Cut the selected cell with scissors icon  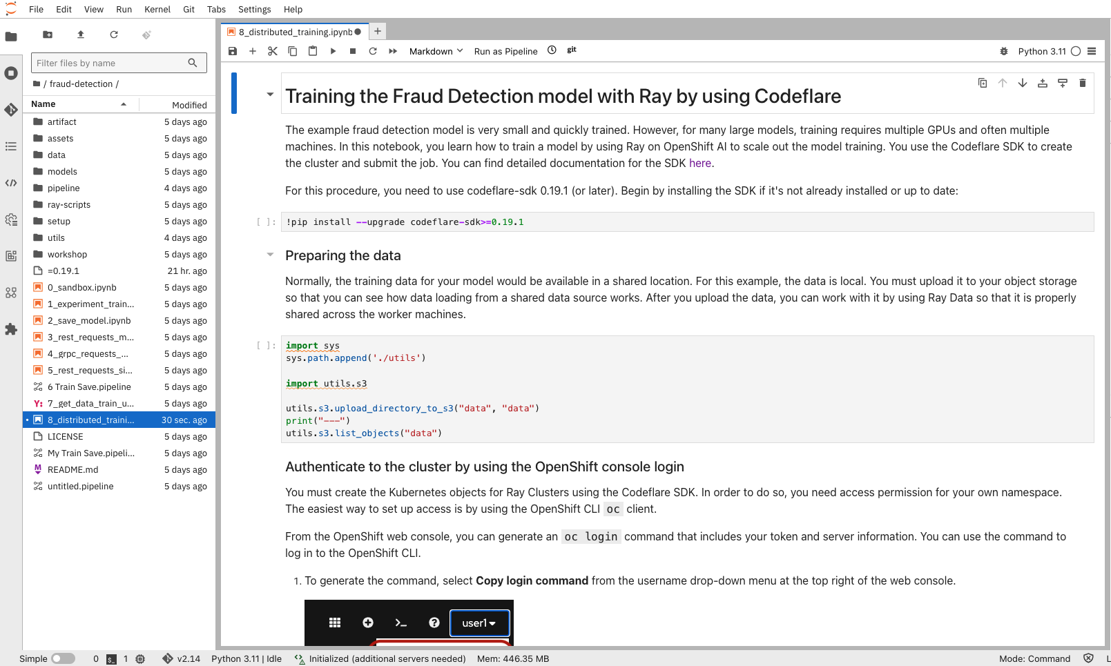(x=272, y=50)
